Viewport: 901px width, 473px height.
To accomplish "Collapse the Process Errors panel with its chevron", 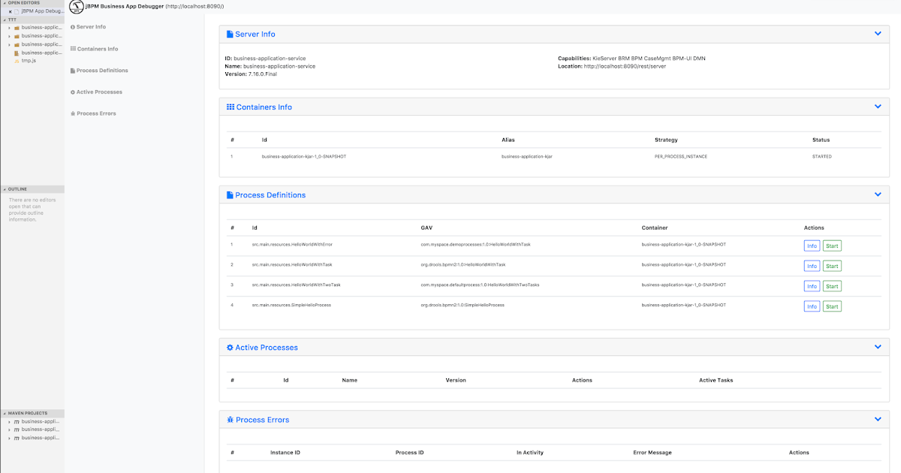I will click(x=878, y=419).
